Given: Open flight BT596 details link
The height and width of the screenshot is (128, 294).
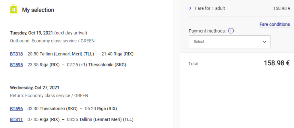Looking at the screenshot, I should (x=16, y=108).
